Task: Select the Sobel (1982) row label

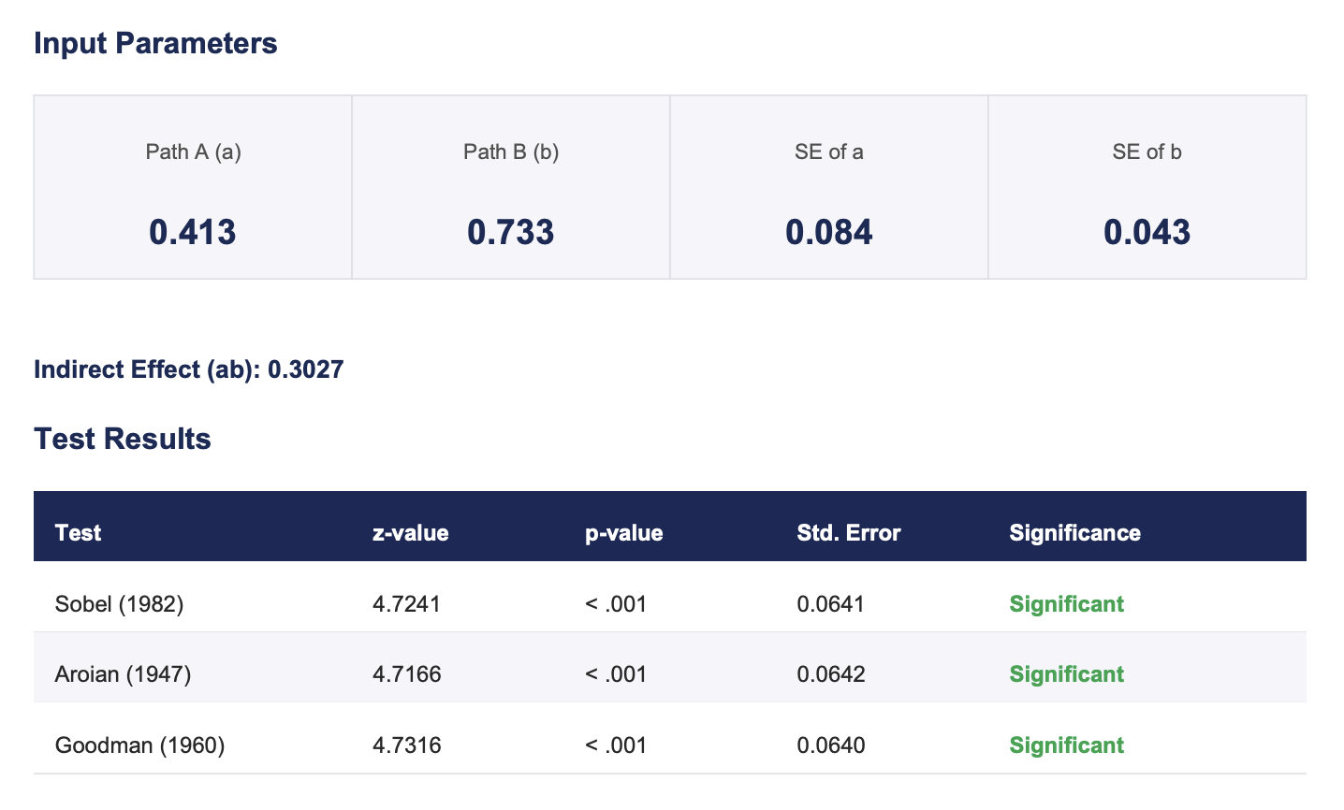Action: click(119, 604)
